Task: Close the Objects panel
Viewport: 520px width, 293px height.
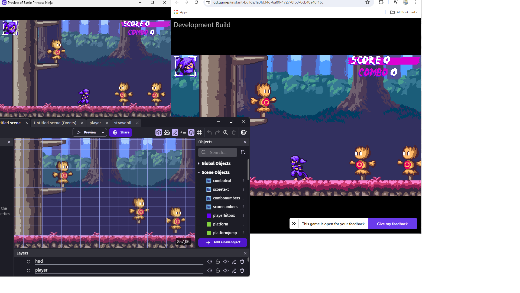Action: pyautogui.click(x=245, y=142)
